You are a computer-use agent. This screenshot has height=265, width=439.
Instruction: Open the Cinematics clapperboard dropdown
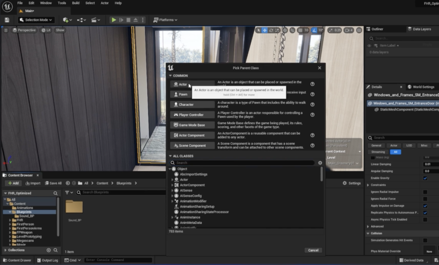pyautogui.click(x=96, y=20)
